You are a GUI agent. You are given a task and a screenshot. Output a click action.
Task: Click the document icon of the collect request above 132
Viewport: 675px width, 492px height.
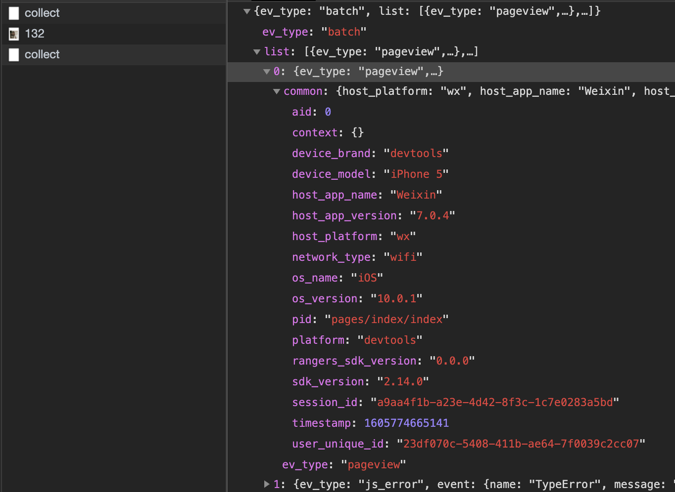pyautogui.click(x=14, y=13)
